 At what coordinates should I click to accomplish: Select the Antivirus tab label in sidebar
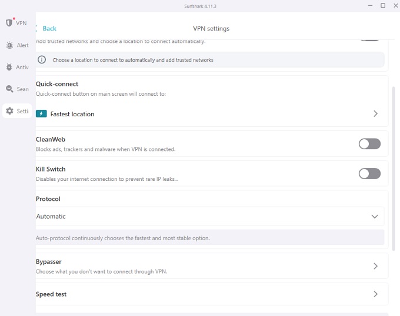[x=22, y=67]
